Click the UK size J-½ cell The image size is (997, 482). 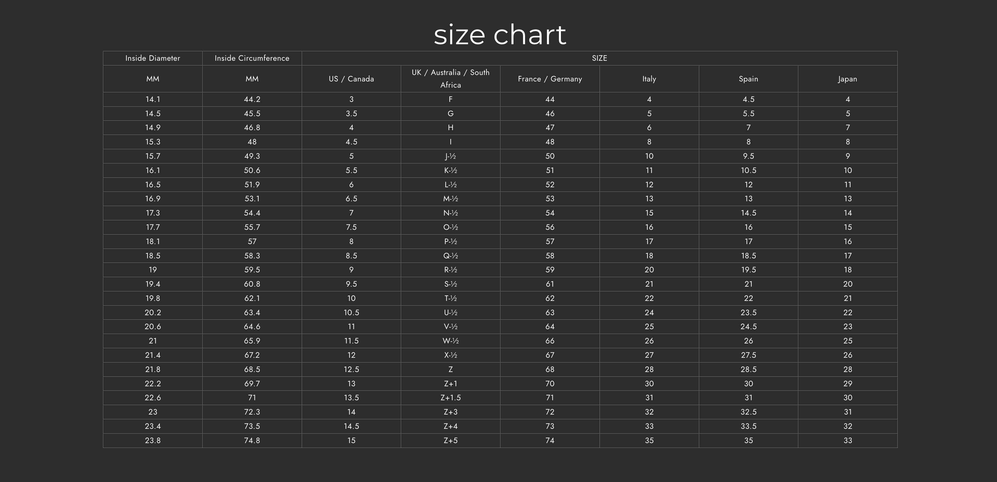click(x=451, y=156)
